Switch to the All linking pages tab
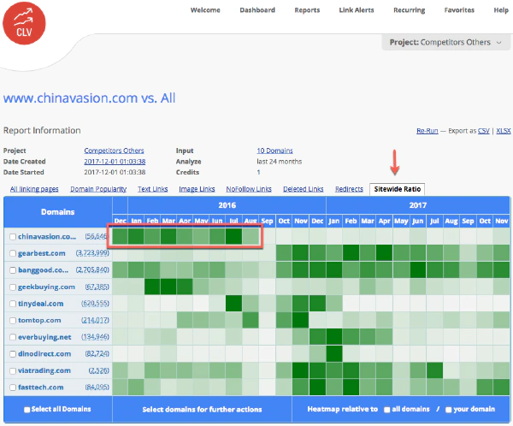Image resolution: width=513 pixels, height=426 pixels. pyautogui.click(x=34, y=189)
